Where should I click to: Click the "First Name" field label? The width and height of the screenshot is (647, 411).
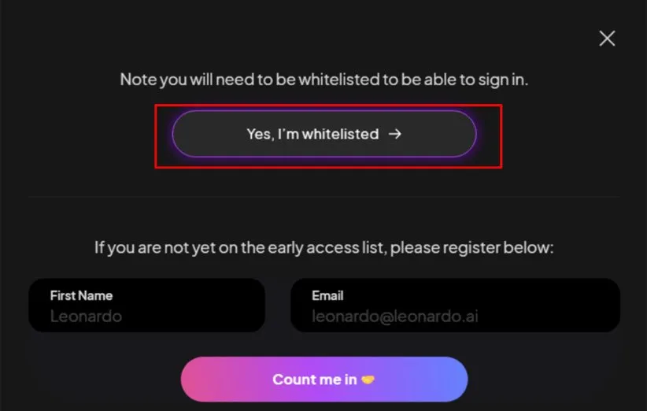pyautogui.click(x=81, y=295)
